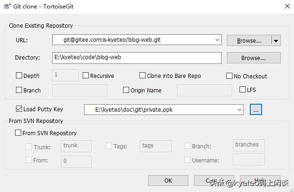Expand the URL history dropdown

click(x=217, y=40)
